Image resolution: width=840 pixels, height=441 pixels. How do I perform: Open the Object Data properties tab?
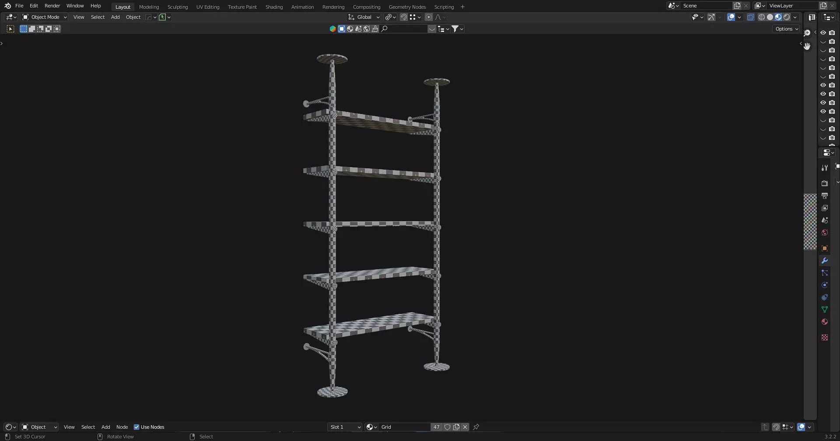click(825, 309)
